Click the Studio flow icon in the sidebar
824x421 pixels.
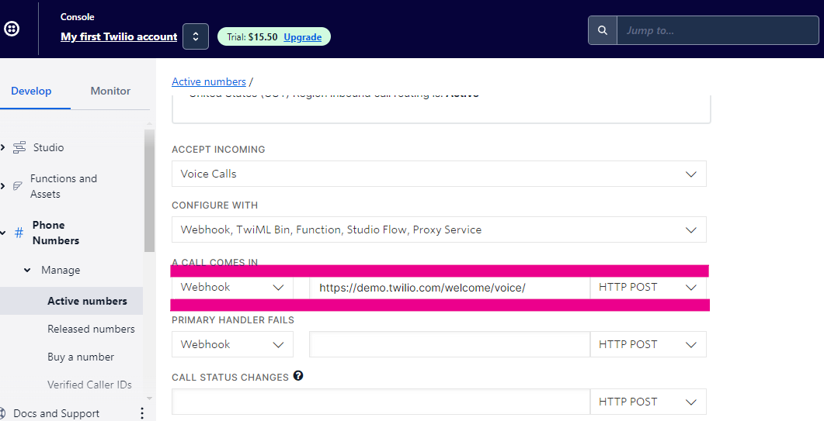tap(19, 147)
